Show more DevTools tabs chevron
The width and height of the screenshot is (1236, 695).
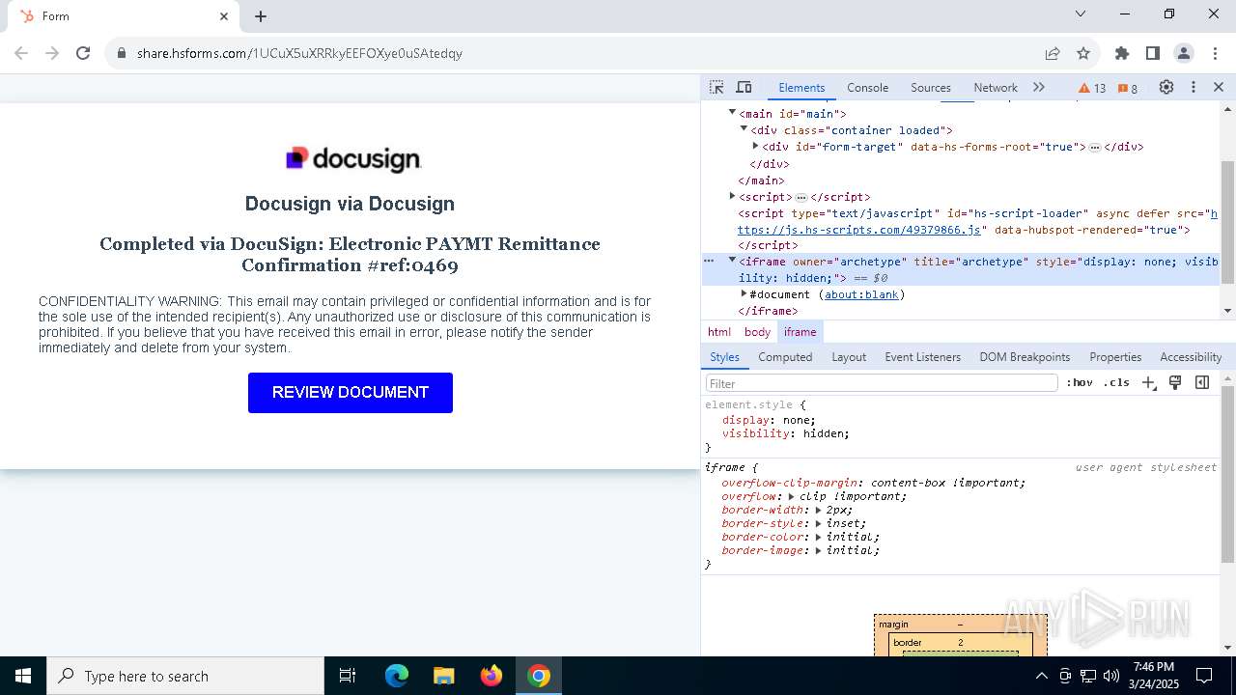(x=1039, y=87)
